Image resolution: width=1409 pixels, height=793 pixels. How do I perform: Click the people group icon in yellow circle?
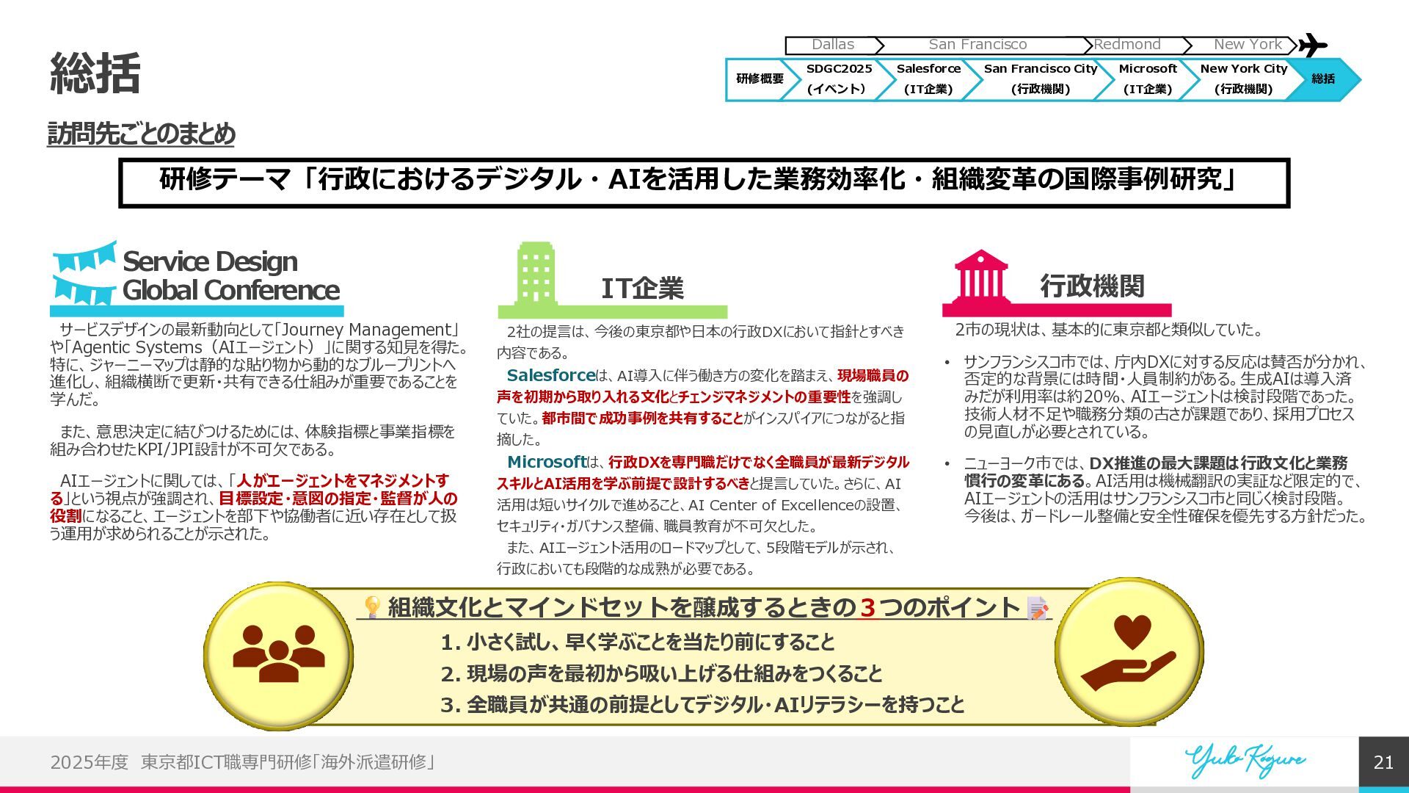pos(278,653)
